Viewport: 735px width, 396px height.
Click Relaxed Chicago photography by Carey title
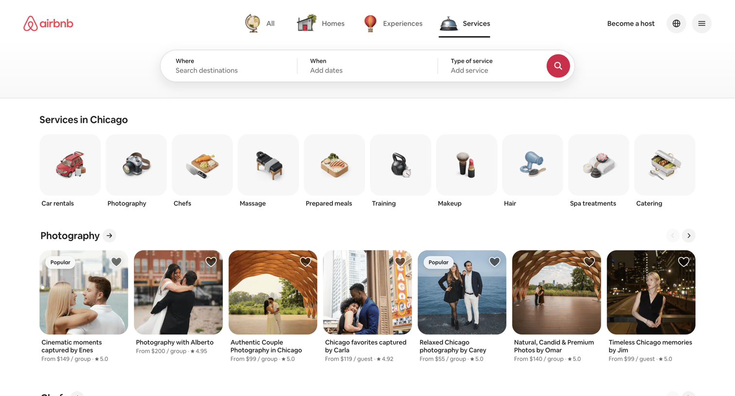pos(453,346)
